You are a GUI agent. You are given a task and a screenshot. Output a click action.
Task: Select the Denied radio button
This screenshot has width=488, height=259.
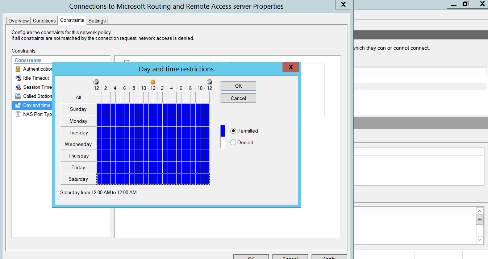tap(233, 142)
